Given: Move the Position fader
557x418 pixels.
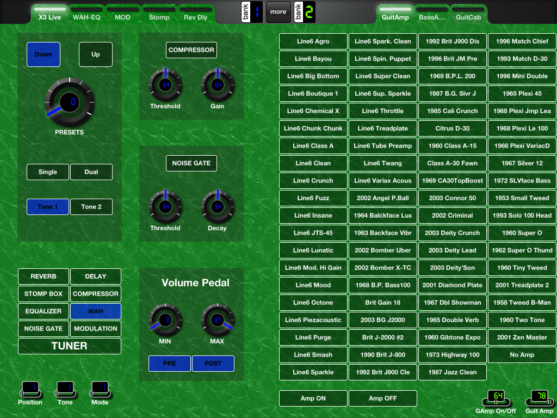Looking at the screenshot, I should 30,389.
